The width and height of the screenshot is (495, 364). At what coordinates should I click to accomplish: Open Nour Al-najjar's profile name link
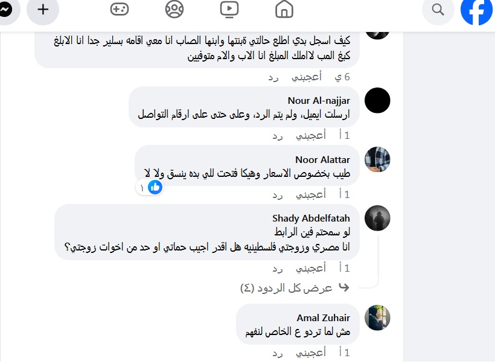(x=319, y=101)
